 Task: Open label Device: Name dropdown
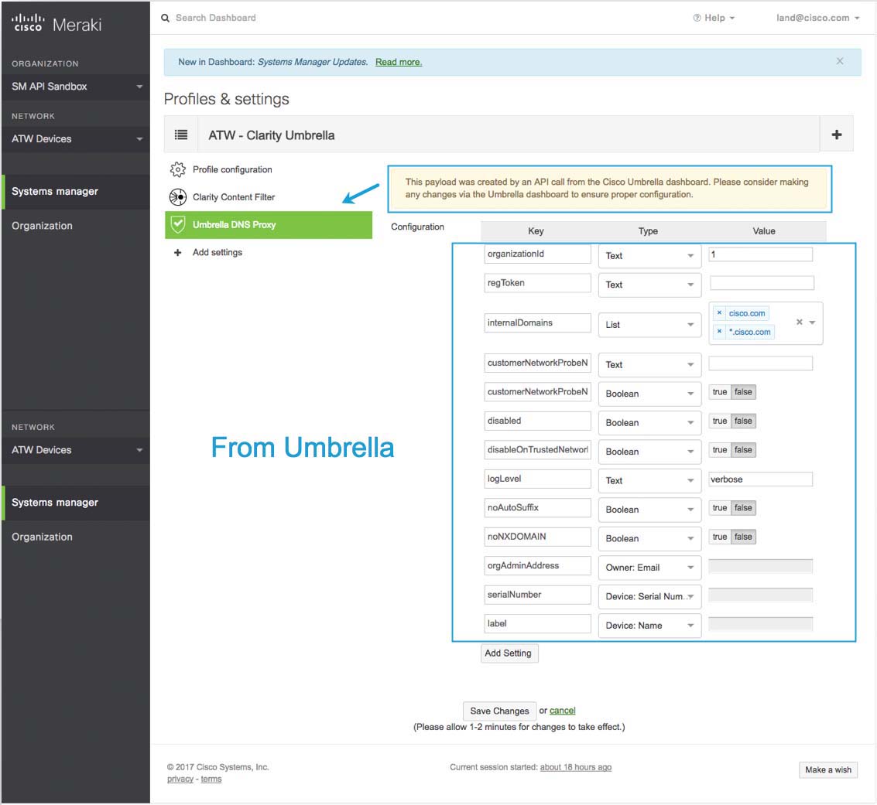point(649,626)
